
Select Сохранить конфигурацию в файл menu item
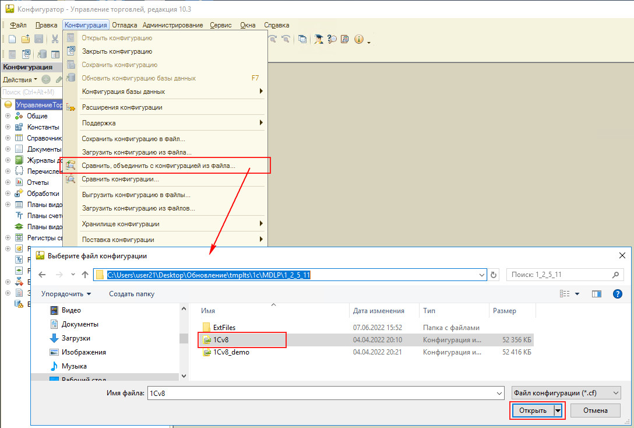(165, 139)
